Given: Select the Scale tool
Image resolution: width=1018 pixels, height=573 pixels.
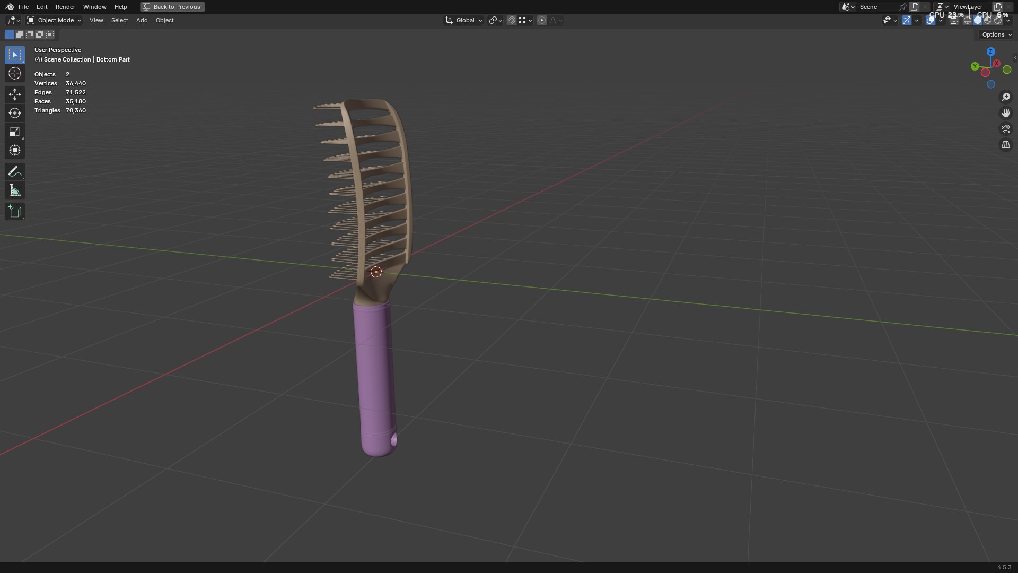Looking at the screenshot, I should (x=14, y=132).
